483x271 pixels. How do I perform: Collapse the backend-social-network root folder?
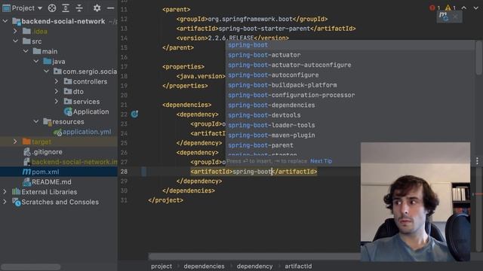coord(5,21)
